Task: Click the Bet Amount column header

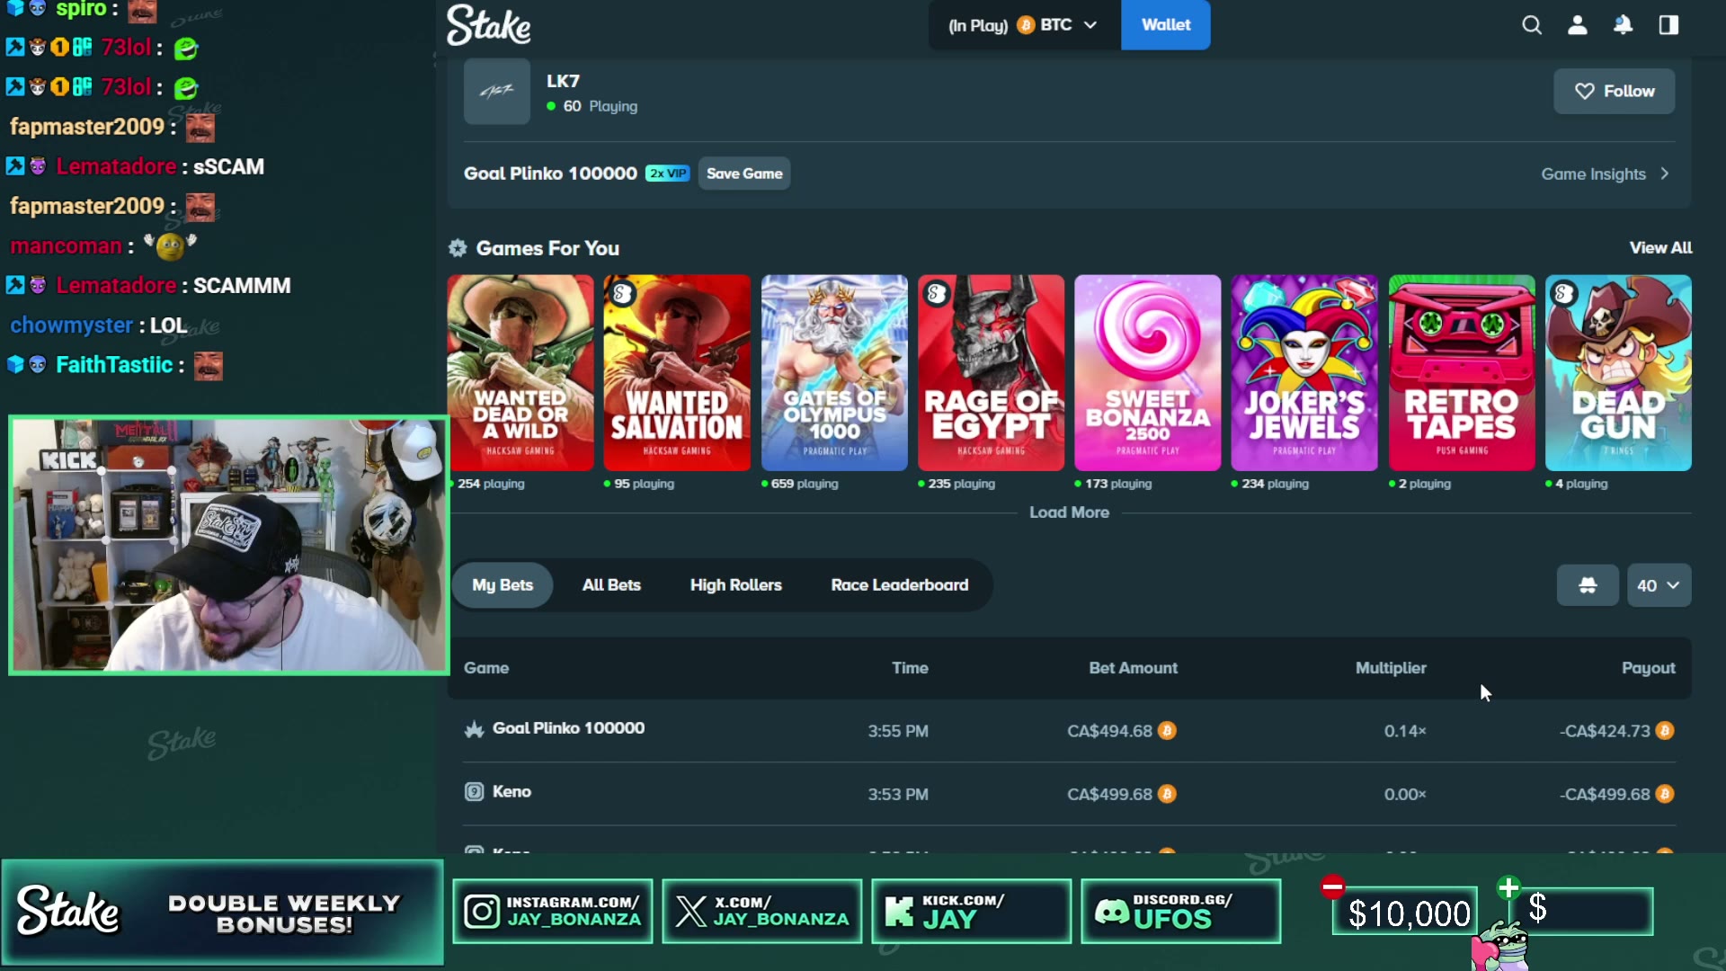Action: 1133,668
